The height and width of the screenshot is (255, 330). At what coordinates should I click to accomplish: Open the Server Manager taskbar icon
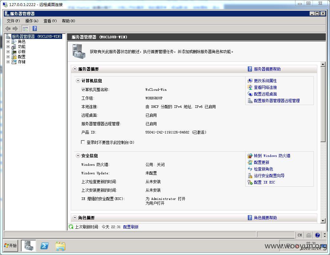[x=29, y=246]
